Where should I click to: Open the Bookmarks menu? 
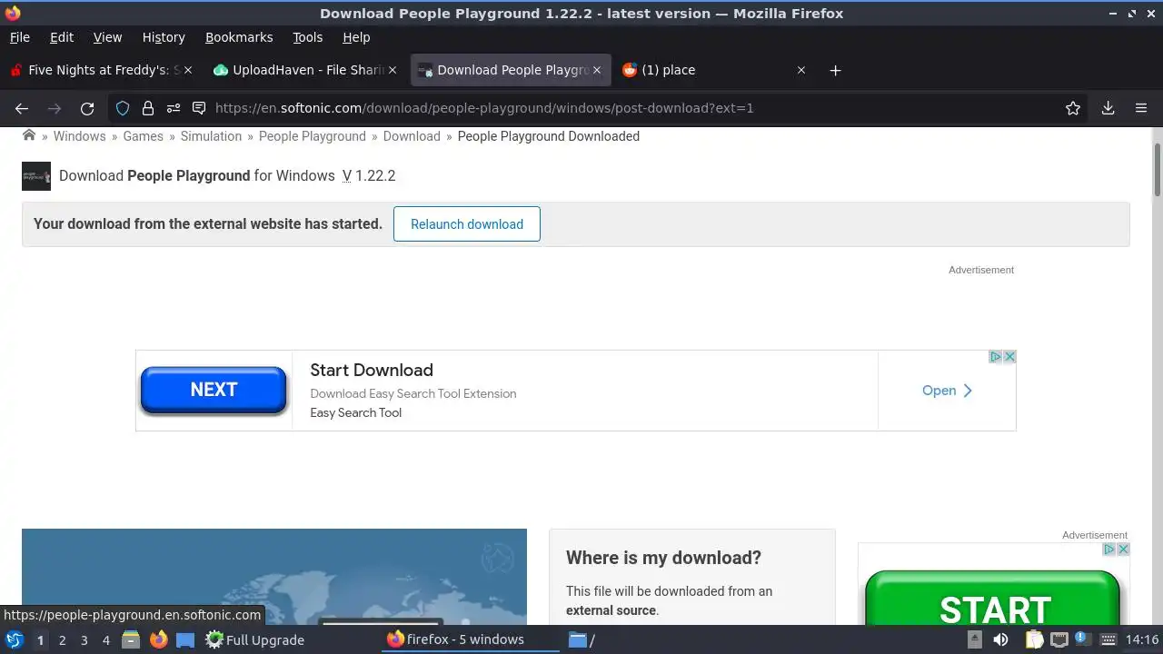click(239, 37)
